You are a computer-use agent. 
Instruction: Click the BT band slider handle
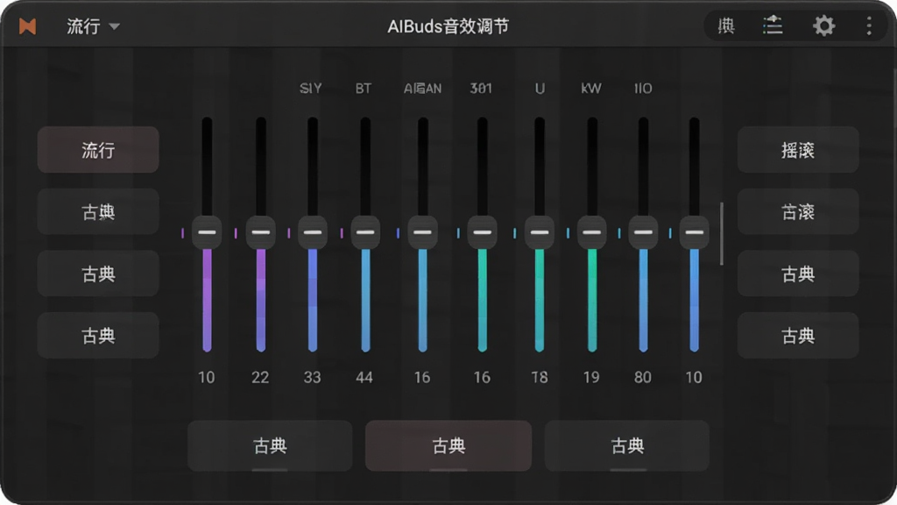tap(365, 231)
